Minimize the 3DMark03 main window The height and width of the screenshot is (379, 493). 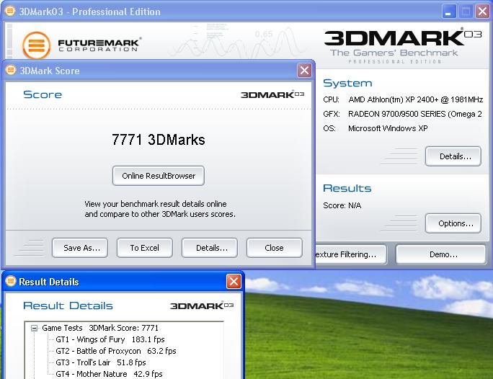click(448, 12)
